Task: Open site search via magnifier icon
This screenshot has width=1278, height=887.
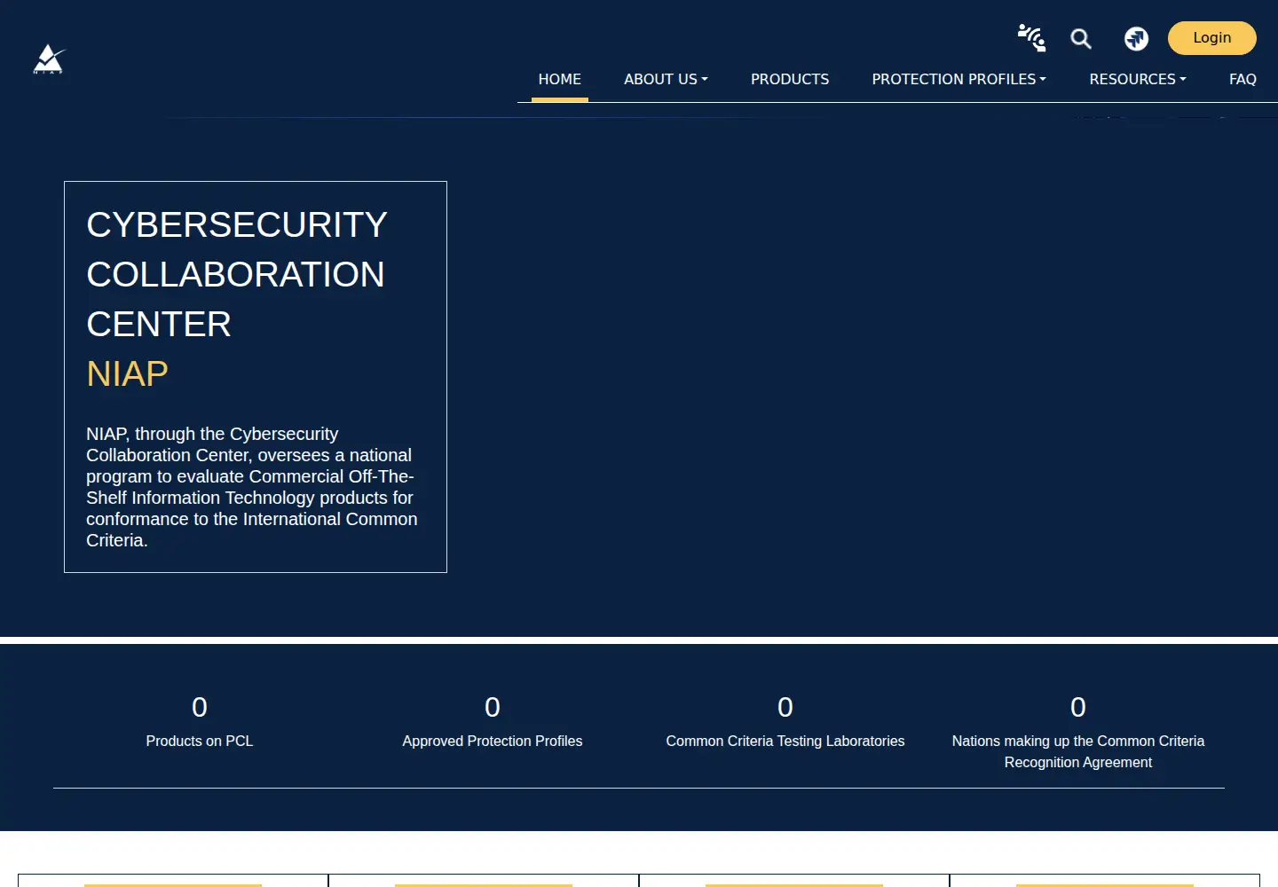Action: click(1081, 38)
